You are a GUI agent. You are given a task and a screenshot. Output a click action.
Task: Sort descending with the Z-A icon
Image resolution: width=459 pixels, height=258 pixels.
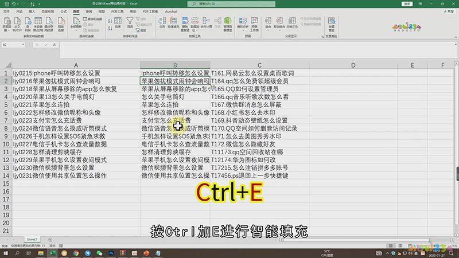pos(110,28)
